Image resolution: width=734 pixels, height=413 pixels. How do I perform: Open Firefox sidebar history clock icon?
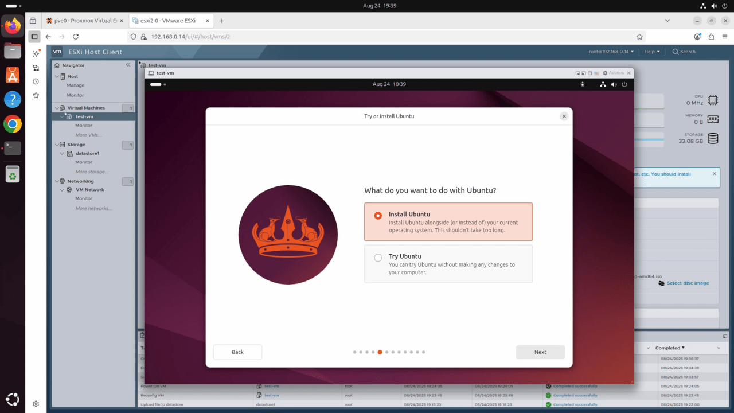pyautogui.click(x=36, y=81)
